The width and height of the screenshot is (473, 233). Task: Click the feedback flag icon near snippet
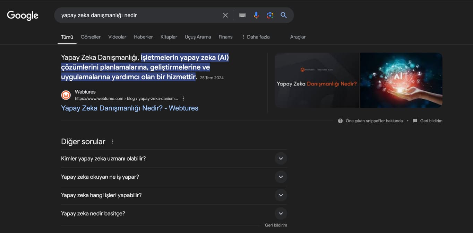tap(415, 121)
